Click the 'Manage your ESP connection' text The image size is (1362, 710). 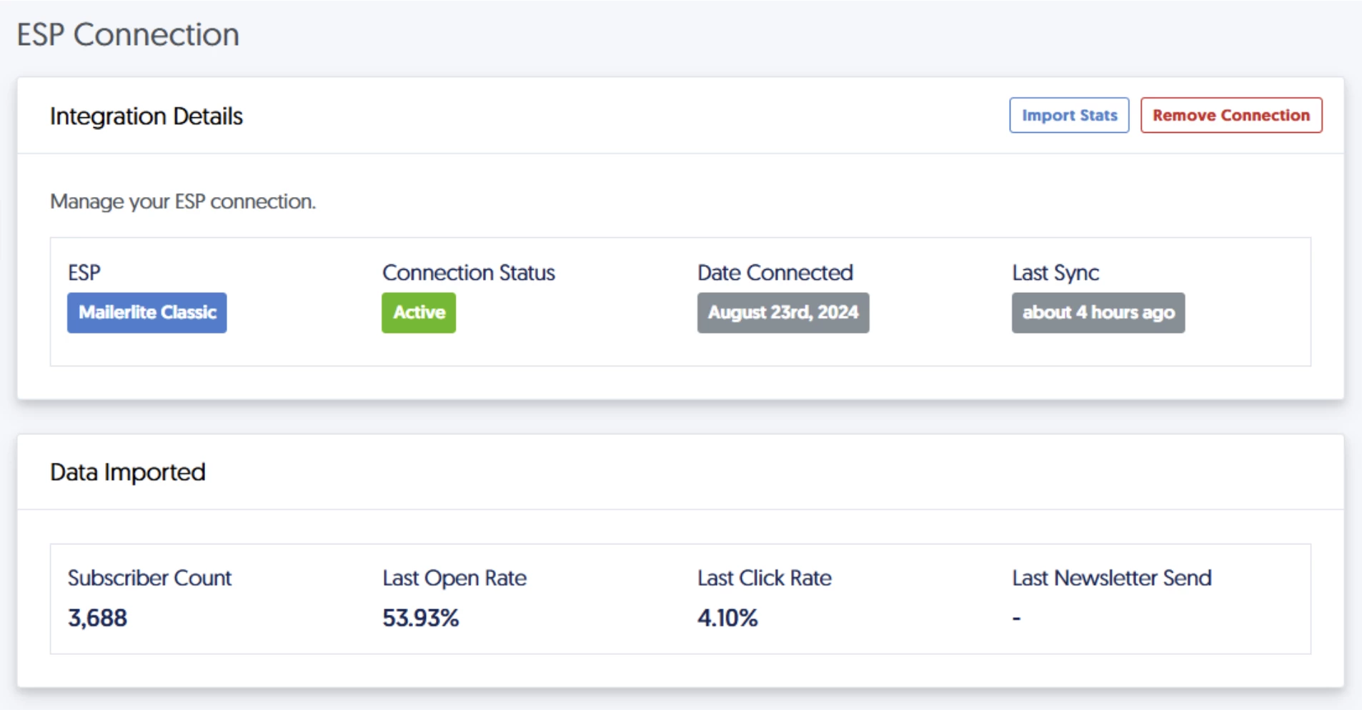click(x=183, y=202)
